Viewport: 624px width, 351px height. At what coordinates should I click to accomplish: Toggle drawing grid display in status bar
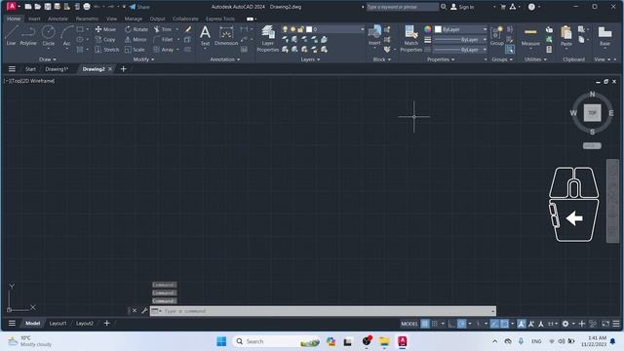pos(425,324)
